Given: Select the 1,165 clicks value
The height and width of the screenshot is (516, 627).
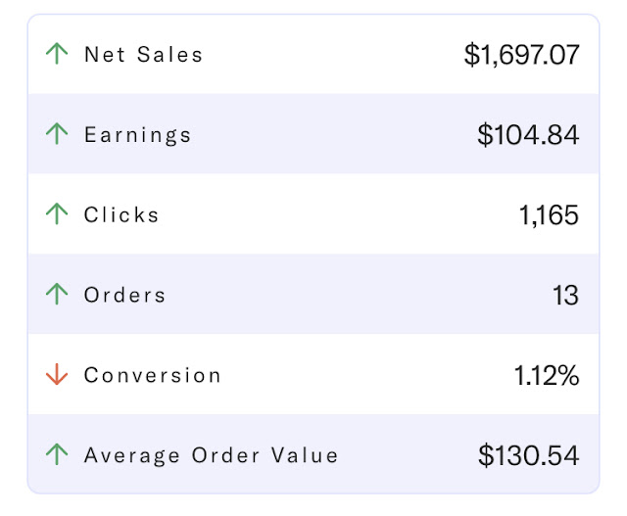Looking at the screenshot, I should pyautogui.click(x=549, y=215).
